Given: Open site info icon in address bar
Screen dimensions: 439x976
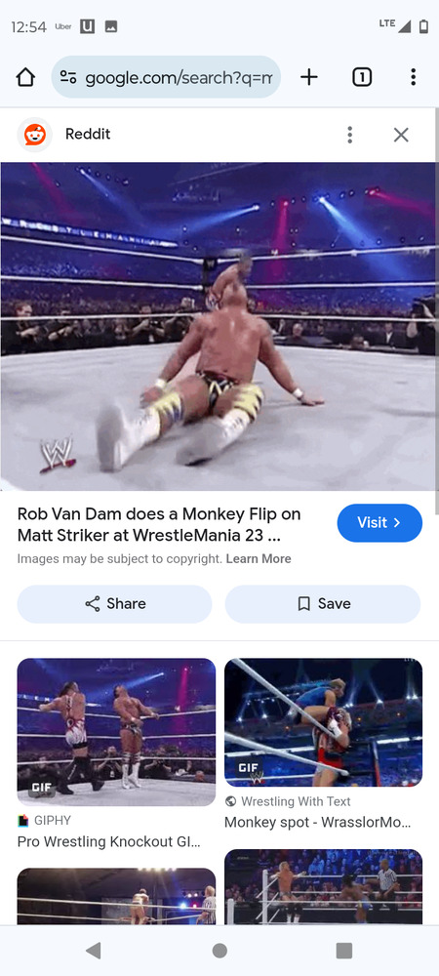Looking at the screenshot, I should tap(67, 77).
